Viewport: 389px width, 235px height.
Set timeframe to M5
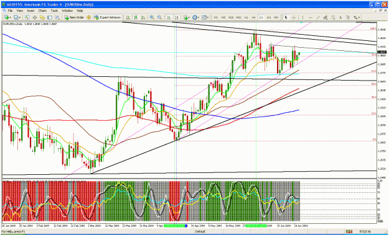pyautogui.click(x=223, y=17)
